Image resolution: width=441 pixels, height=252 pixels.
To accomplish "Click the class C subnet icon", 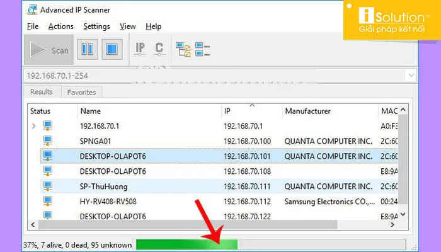I will click(x=159, y=49).
